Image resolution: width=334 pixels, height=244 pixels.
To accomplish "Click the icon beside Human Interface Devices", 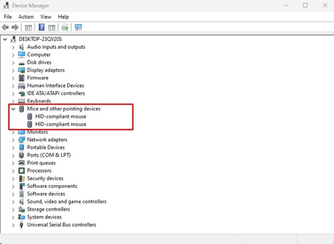I will (x=22, y=86).
